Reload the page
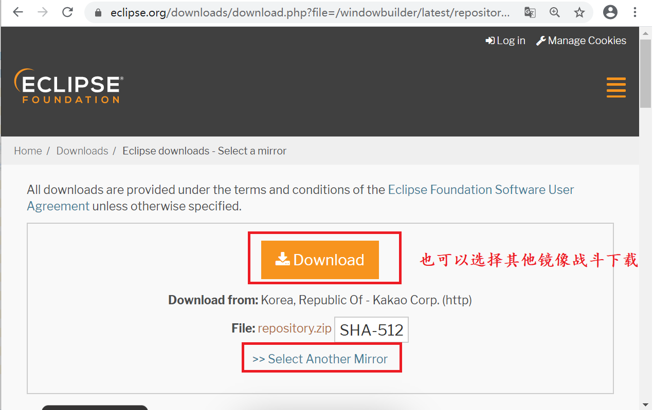653x410 pixels. point(67,12)
